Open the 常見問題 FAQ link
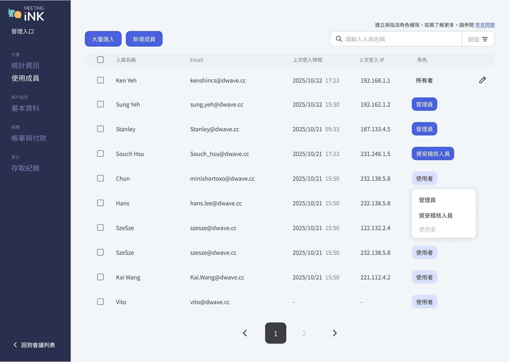Image resolution: width=509 pixels, height=362 pixels. [485, 25]
